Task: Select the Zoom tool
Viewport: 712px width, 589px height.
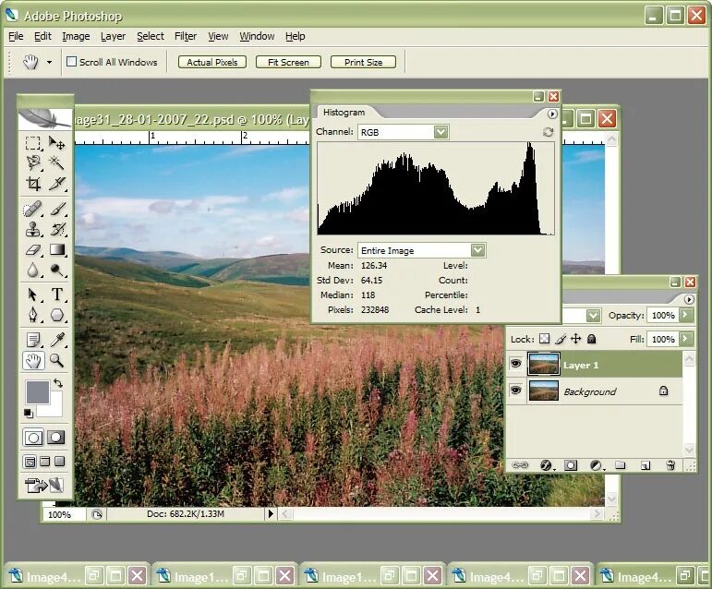Action: 56,360
